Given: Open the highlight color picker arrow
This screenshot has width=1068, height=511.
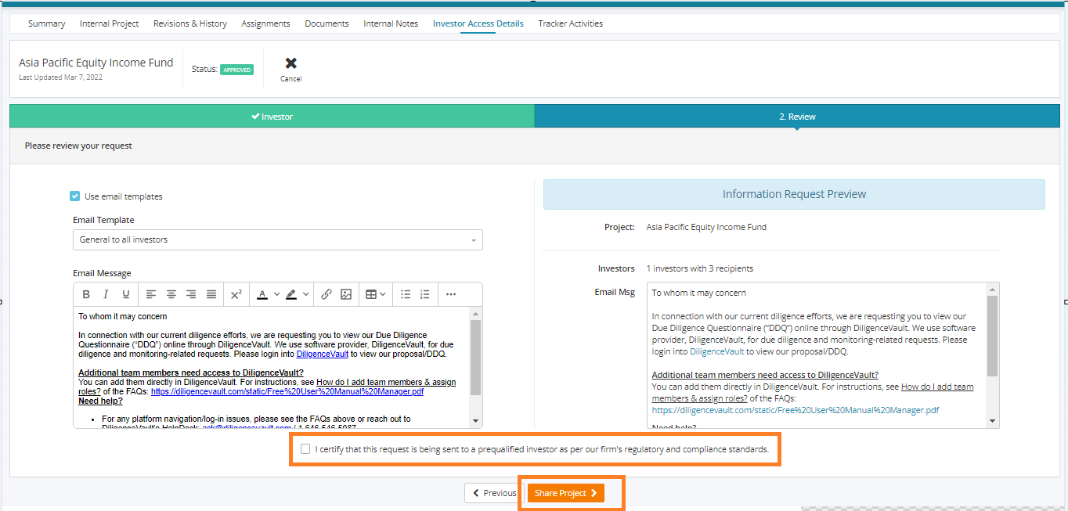Looking at the screenshot, I should coord(305,294).
